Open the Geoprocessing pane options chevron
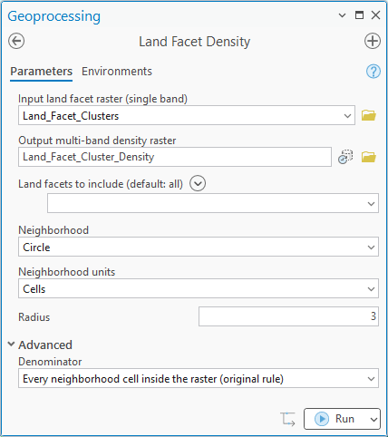 (x=342, y=15)
